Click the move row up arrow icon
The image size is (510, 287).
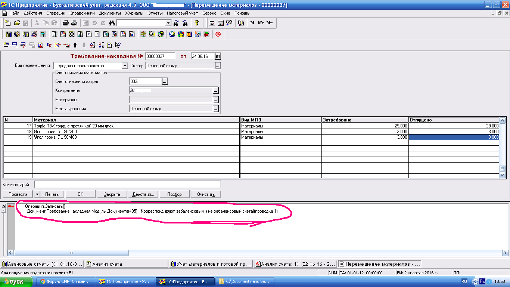click(75, 45)
